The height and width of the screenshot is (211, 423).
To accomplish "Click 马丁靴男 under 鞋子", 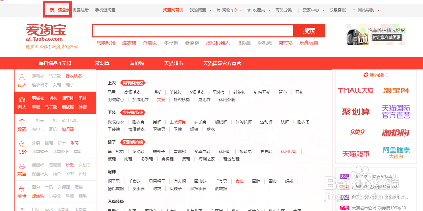I will [x=116, y=152].
